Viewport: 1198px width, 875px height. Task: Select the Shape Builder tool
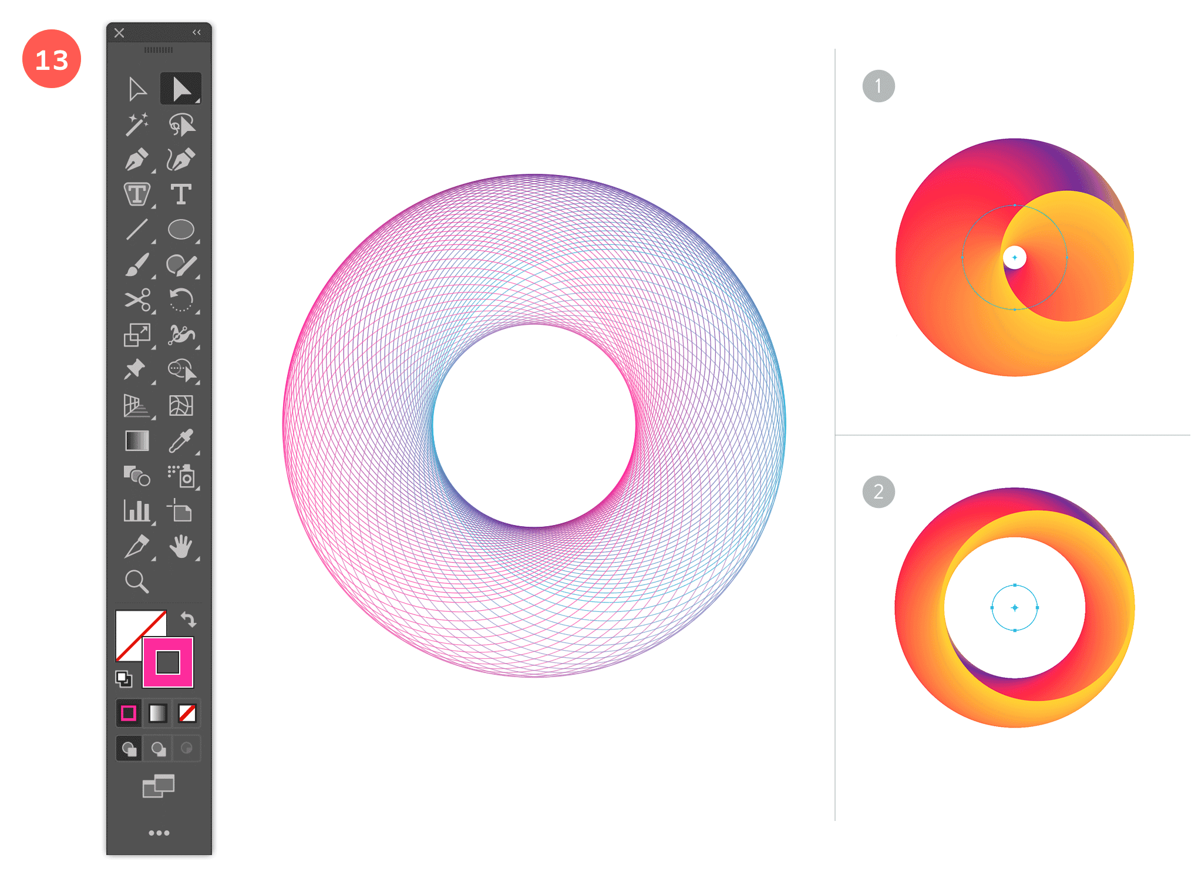[182, 371]
